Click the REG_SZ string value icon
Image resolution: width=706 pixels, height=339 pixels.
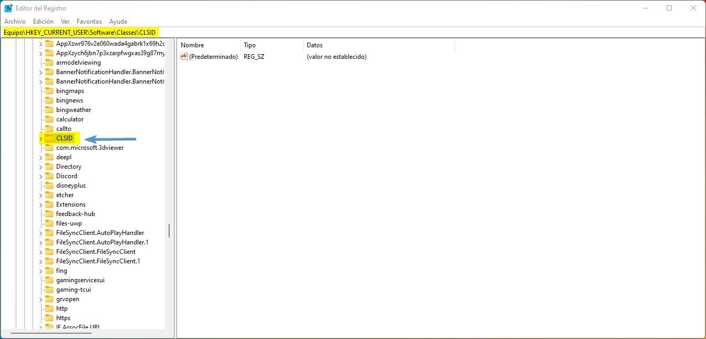coord(184,56)
